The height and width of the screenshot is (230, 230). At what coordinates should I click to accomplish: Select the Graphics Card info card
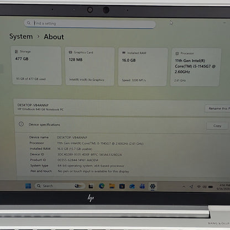90,66
